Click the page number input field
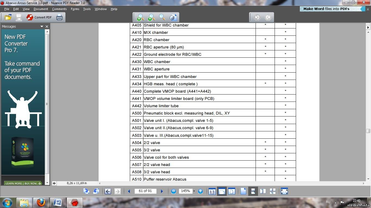 point(145,191)
